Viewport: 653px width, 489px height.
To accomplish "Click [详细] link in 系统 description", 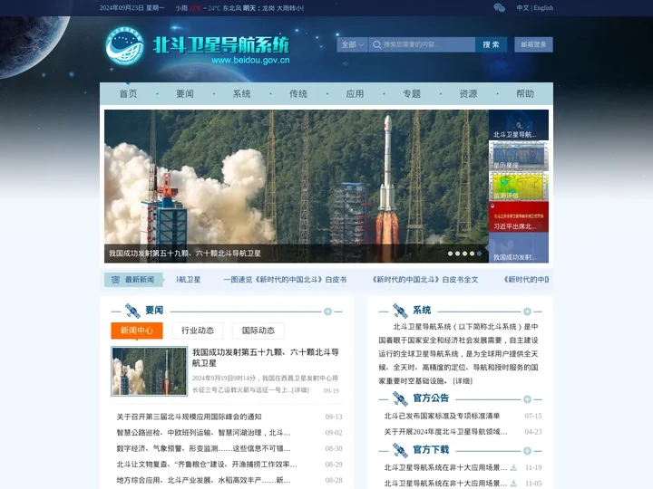I will (x=463, y=381).
